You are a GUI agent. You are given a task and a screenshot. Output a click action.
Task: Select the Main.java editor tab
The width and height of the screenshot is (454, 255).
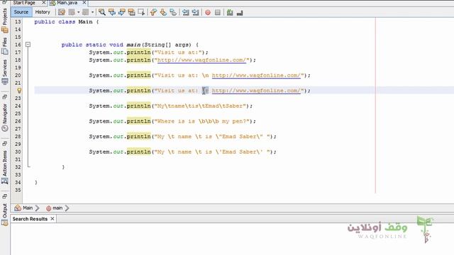pyautogui.click(x=67, y=3)
